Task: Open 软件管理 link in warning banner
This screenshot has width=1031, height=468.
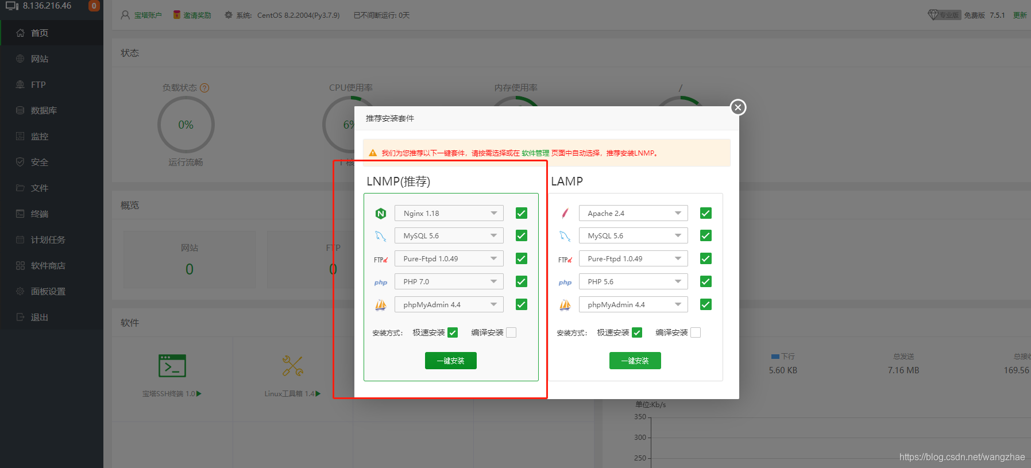Action: coord(535,153)
